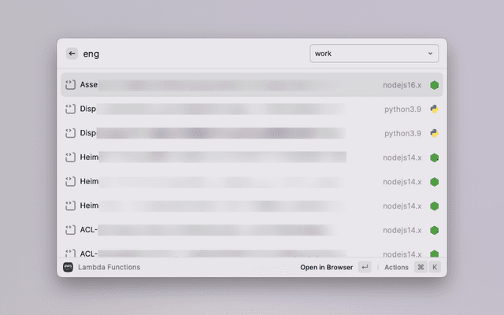Viewport: 504px width, 315px height.
Task: Open the Actions menu in the footer
Action: (396, 267)
